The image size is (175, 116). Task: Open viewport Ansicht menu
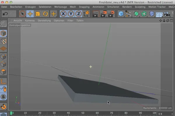tap(18, 21)
